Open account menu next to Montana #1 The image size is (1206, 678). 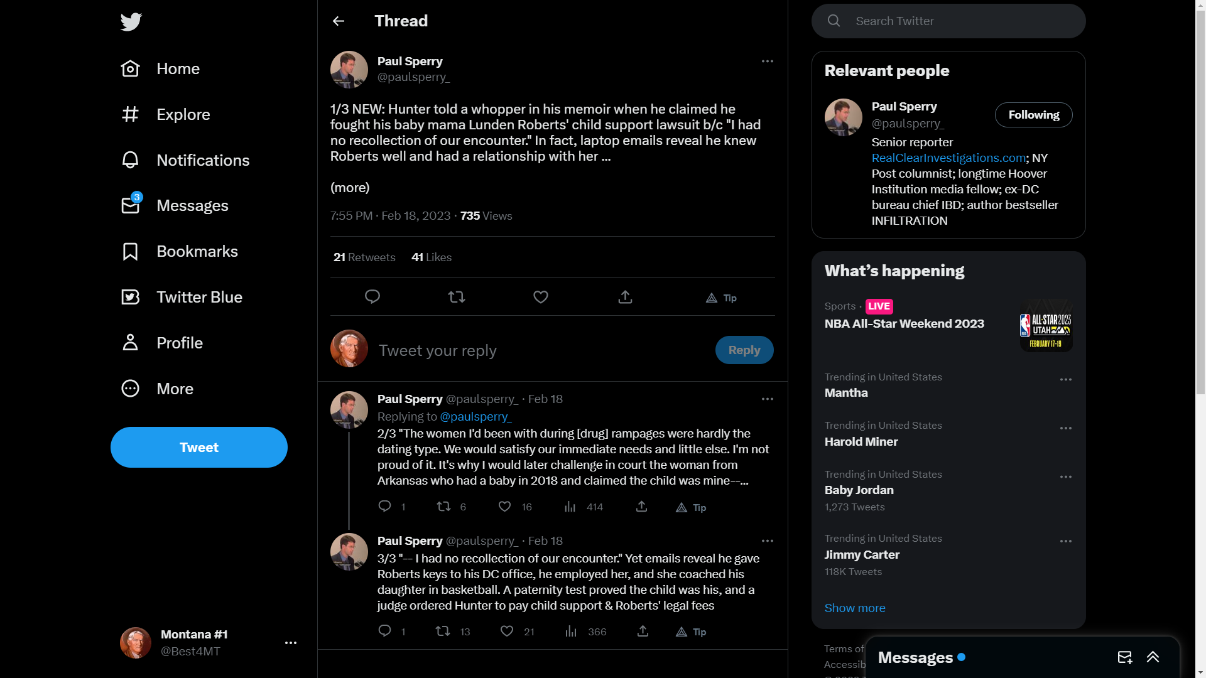[x=290, y=643]
